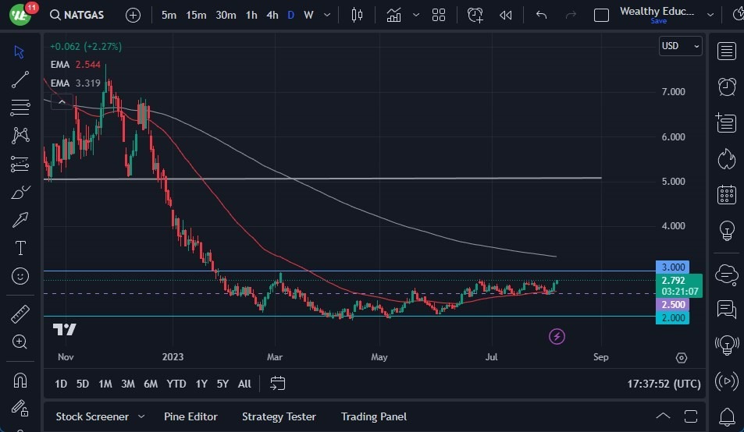Click the Bar Replay rewind icon

tap(506, 15)
